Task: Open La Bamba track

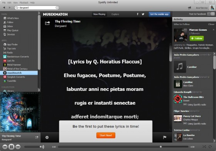Action: 189,135
